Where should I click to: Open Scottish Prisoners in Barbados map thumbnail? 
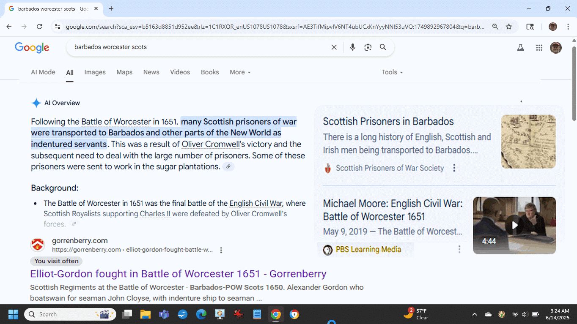[528, 142]
